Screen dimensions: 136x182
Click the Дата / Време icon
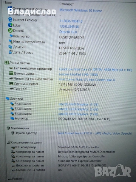point(11,52)
